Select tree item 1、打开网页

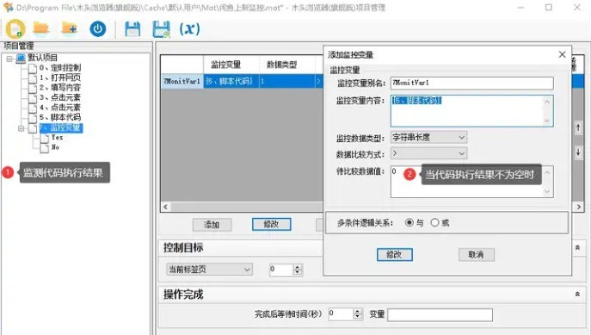(60, 78)
